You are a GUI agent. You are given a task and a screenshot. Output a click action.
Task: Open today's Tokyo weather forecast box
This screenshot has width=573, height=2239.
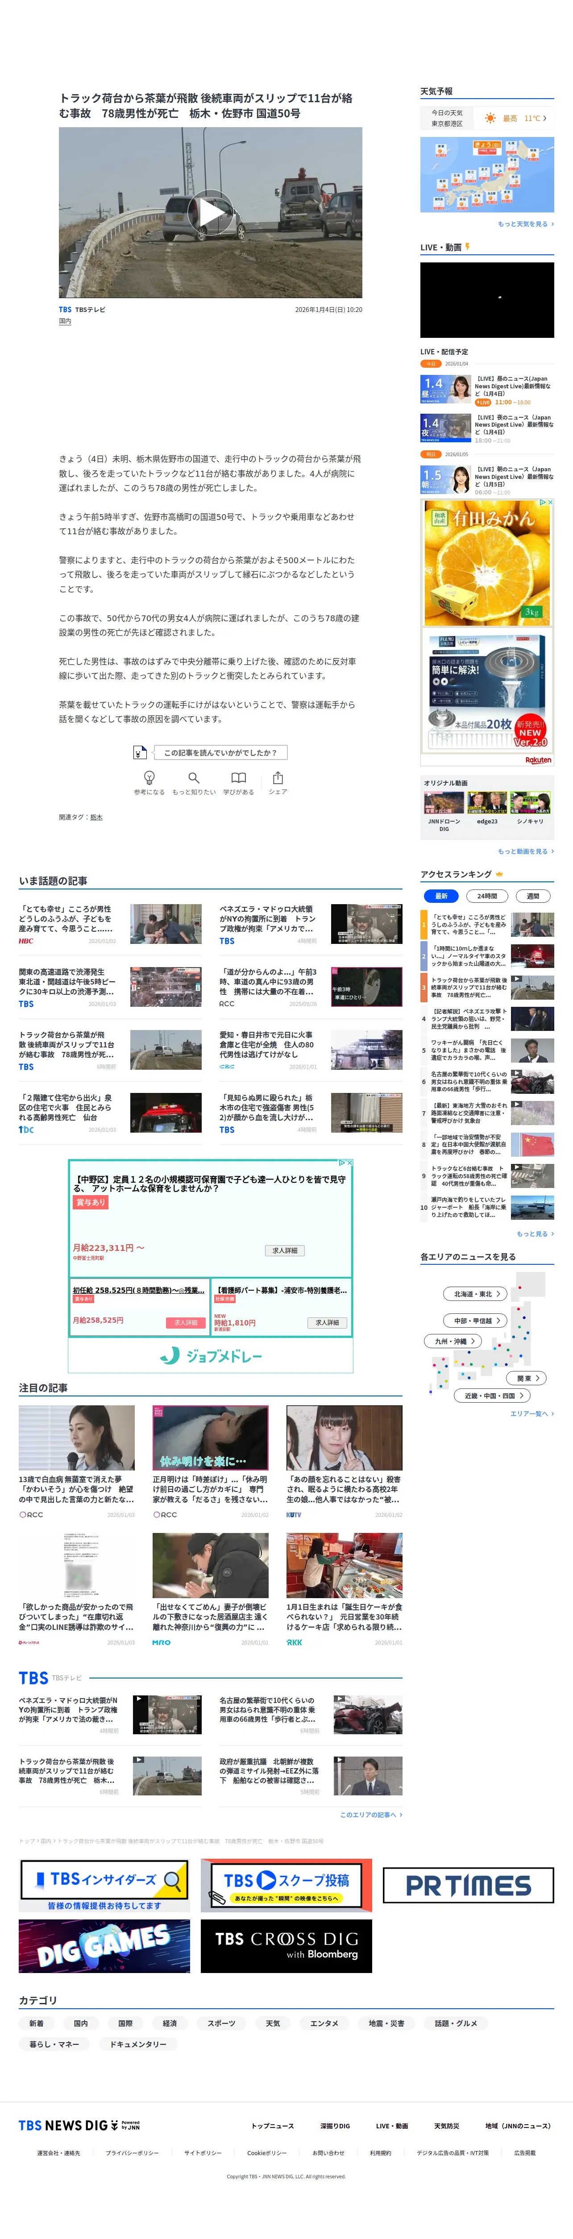coord(487,118)
